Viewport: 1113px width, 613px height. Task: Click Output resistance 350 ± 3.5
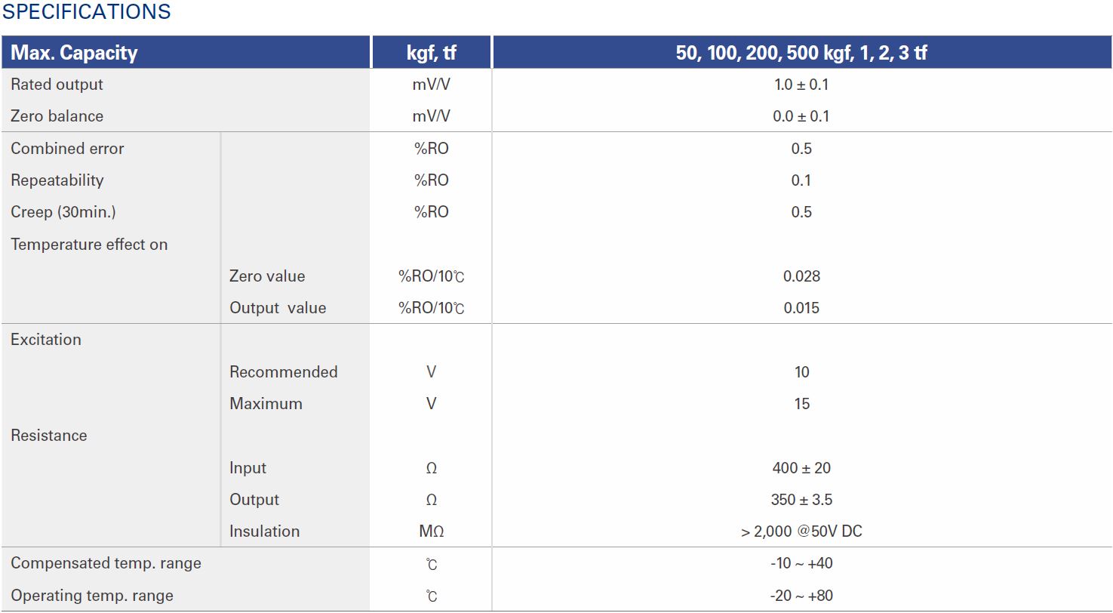801,500
